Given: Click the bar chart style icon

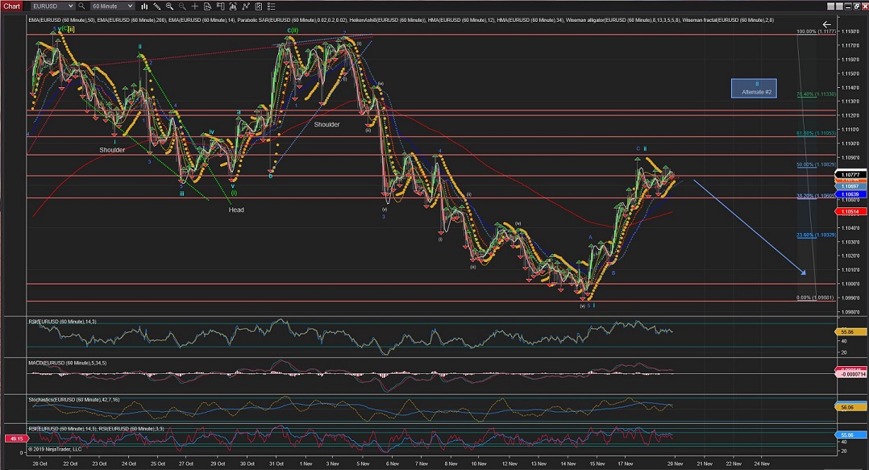Looking at the screenshot, I should coord(144,6).
